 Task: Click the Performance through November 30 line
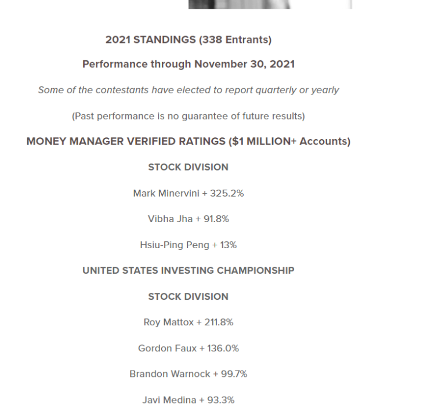click(189, 64)
